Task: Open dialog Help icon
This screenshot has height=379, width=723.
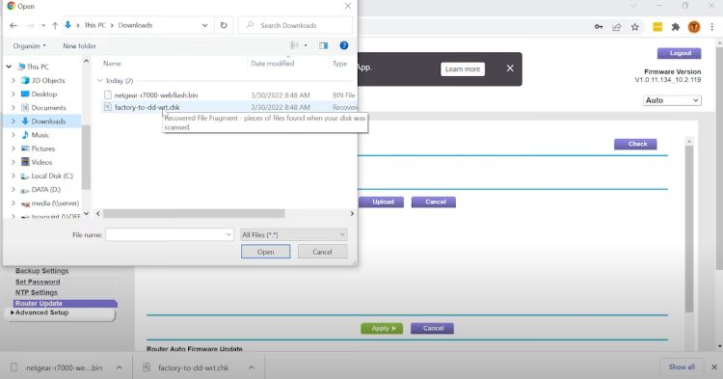Action: pos(344,45)
